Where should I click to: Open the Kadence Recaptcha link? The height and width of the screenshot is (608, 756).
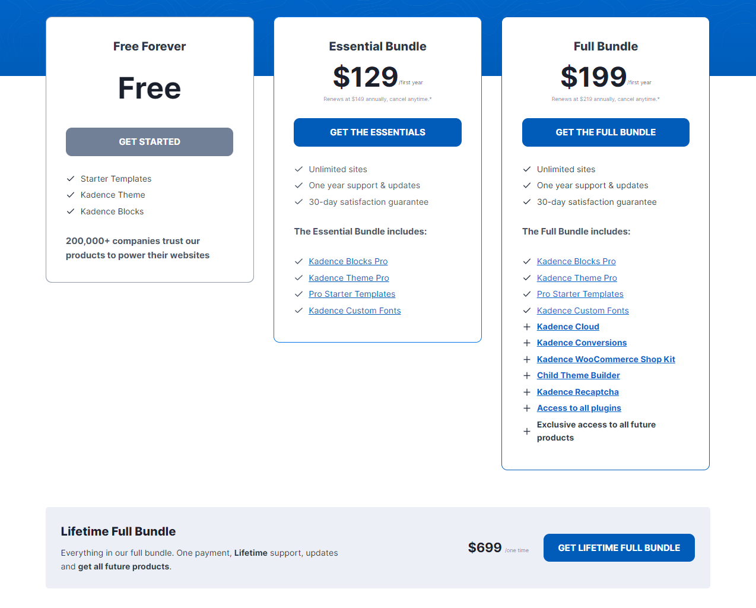577,392
